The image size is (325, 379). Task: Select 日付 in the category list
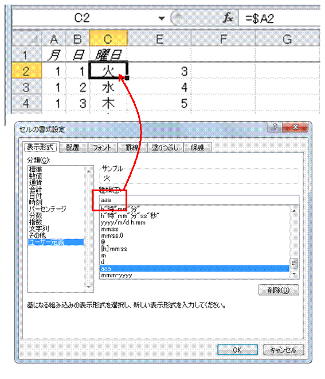click(36, 196)
